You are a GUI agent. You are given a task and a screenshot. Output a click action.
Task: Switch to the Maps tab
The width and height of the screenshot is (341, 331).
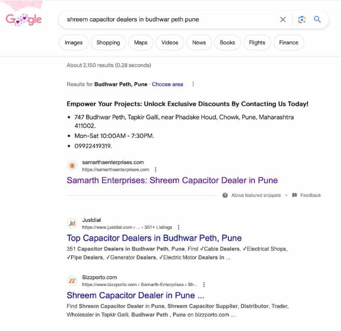(x=141, y=42)
